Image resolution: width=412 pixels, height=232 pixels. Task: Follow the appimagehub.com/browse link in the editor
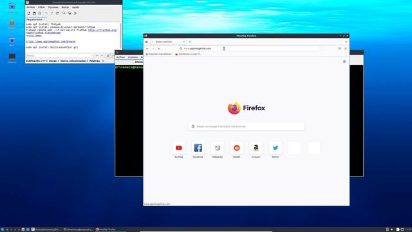pyautogui.click(x=50, y=41)
